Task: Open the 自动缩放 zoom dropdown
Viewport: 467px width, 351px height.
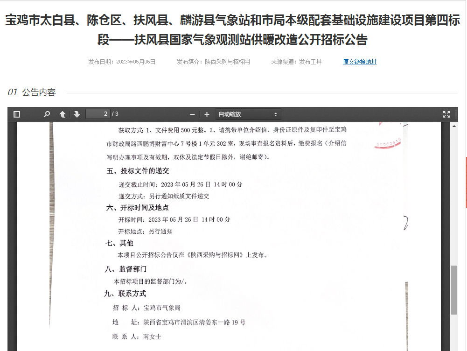Action: [248, 114]
